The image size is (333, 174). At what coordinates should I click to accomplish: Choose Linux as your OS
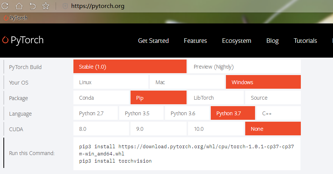point(110,82)
